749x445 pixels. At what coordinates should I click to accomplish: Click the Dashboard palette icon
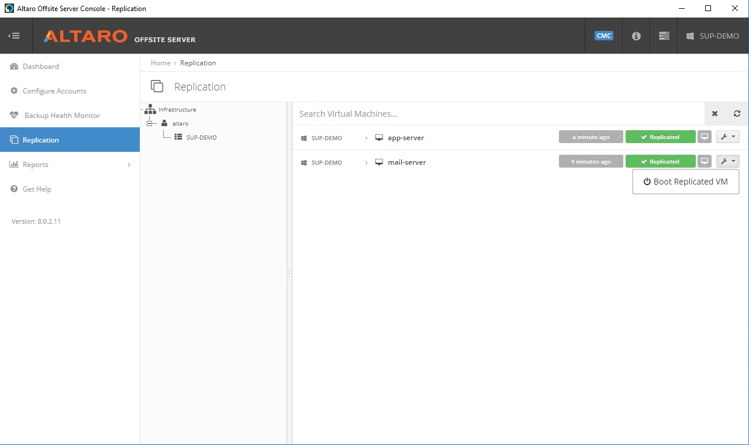[x=14, y=67]
